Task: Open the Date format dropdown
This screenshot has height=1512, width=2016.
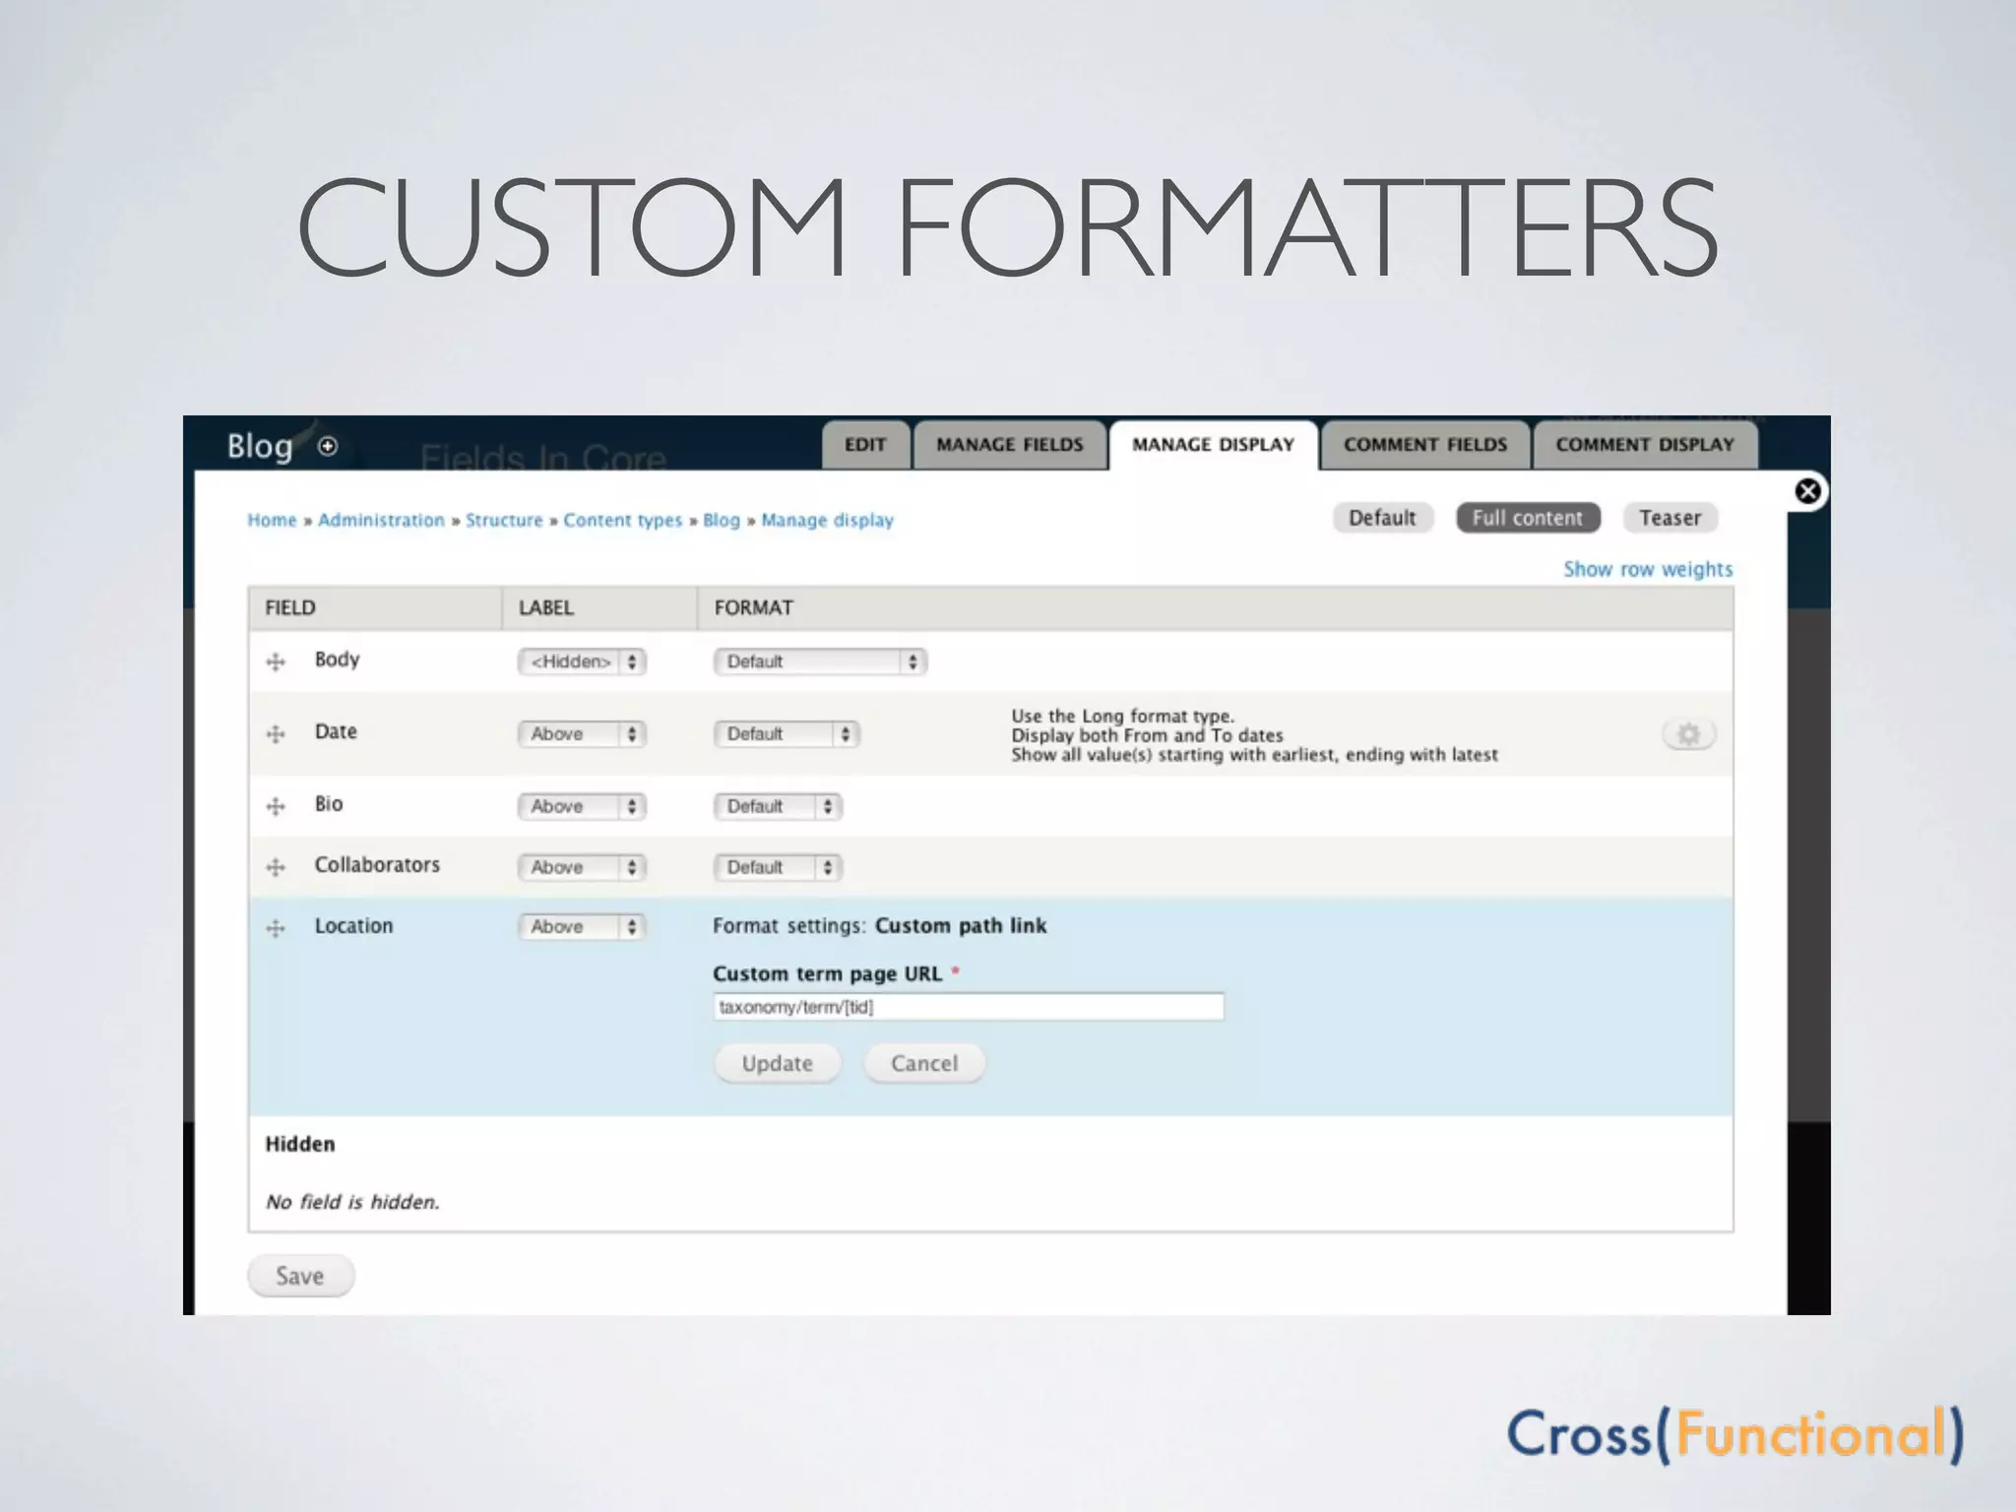Action: (787, 734)
